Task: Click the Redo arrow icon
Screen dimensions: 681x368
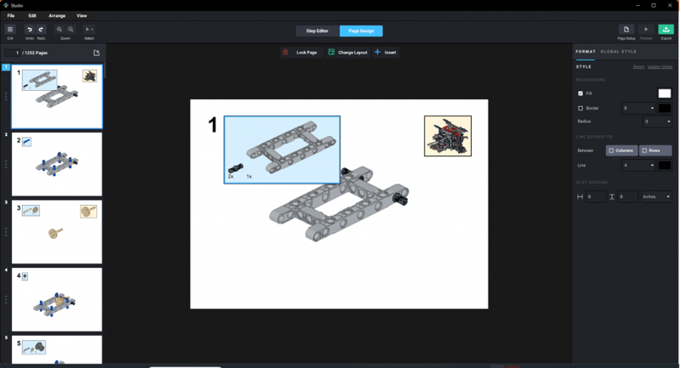Action: [41, 30]
